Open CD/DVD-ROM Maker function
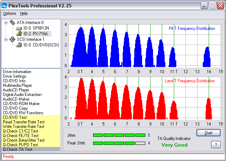This screenshot has width=226, height=161. pyautogui.click(x=21, y=104)
